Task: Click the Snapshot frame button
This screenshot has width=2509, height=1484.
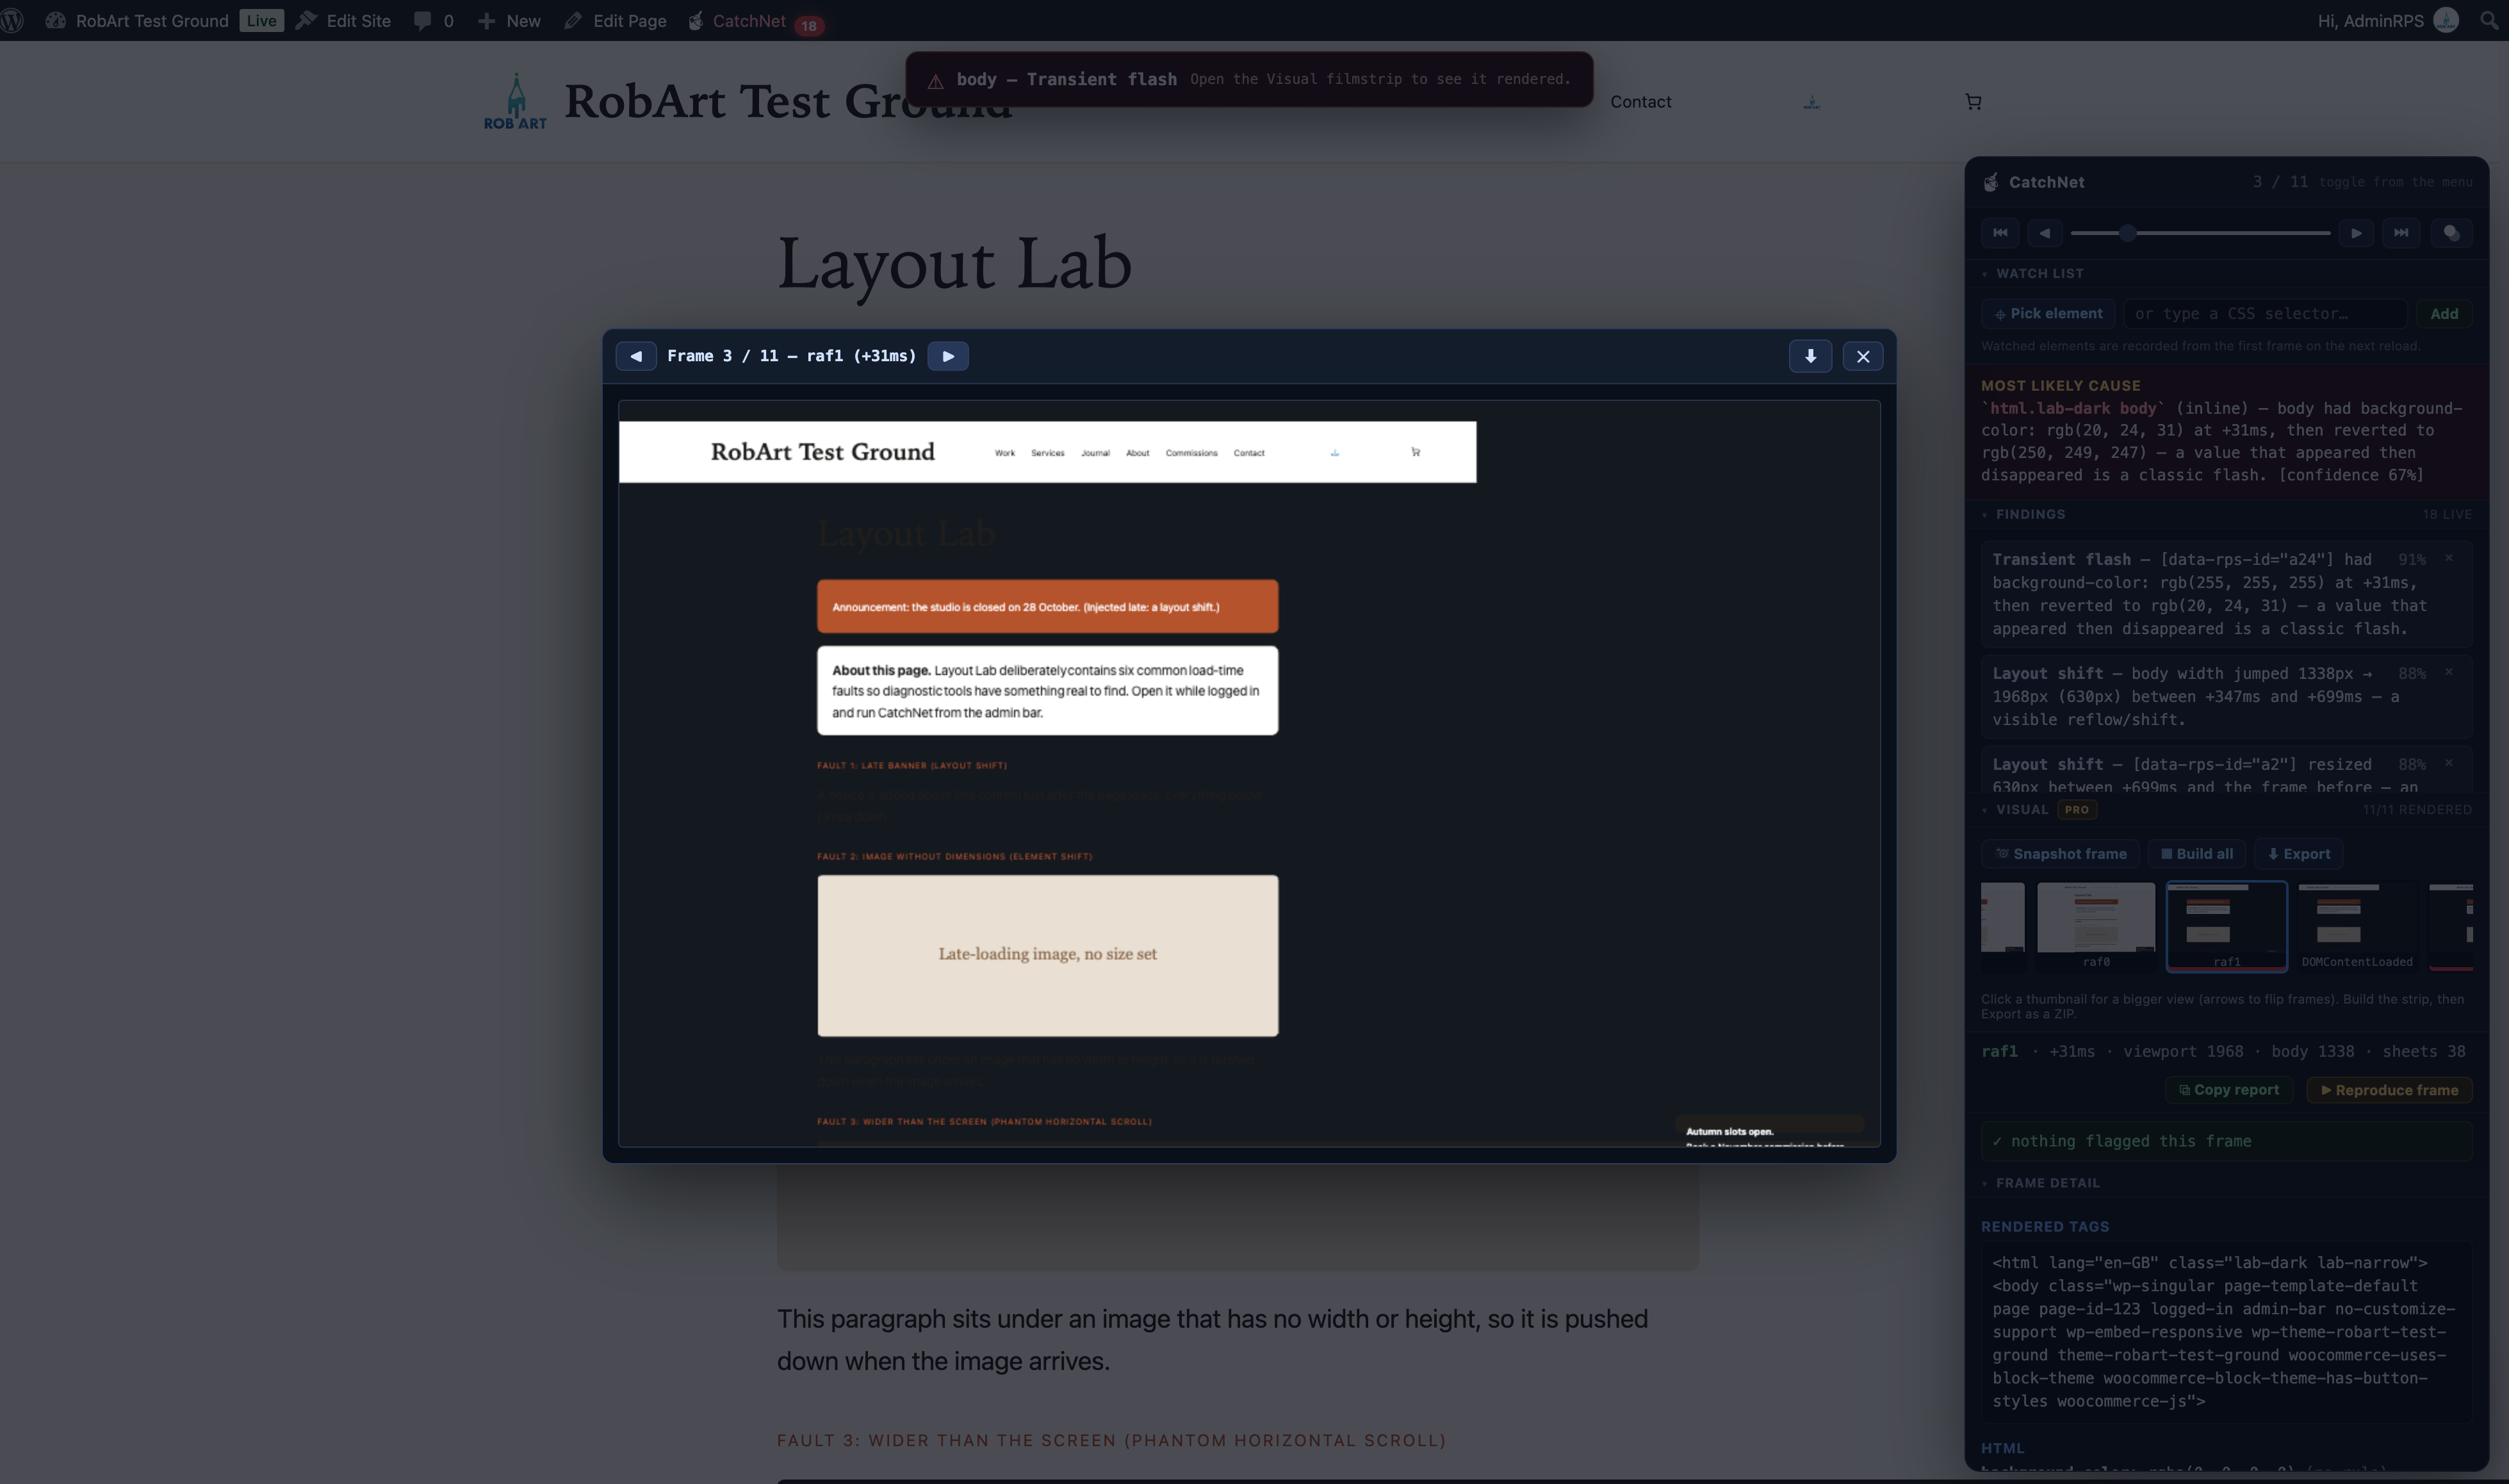Action: point(2060,854)
